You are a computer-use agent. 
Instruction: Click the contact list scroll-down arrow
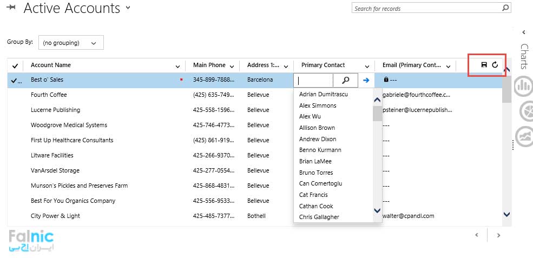coord(377,210)
